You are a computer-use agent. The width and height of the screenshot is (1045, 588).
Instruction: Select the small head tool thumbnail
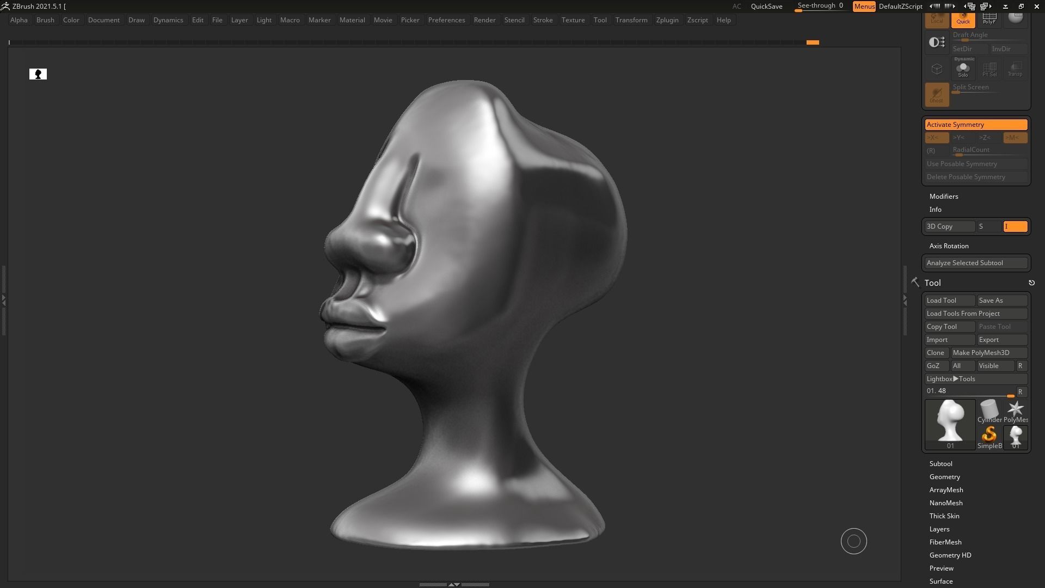1015,437
